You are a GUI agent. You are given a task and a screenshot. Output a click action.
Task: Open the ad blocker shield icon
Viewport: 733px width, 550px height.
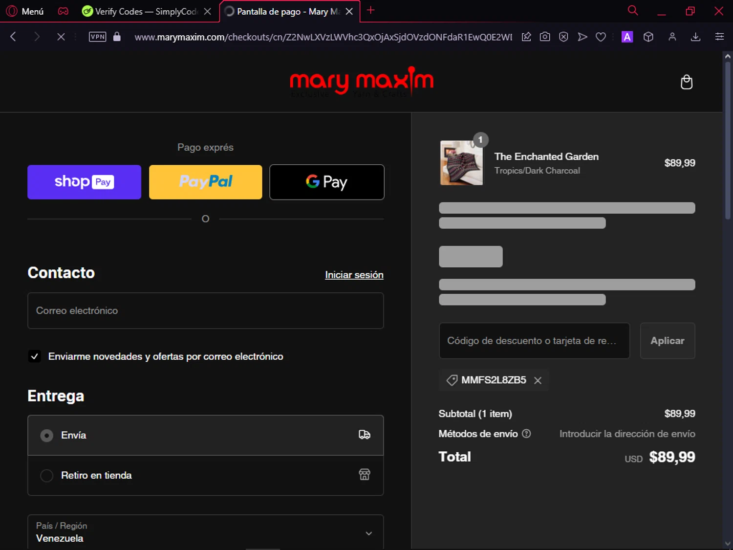click(563, 37)
